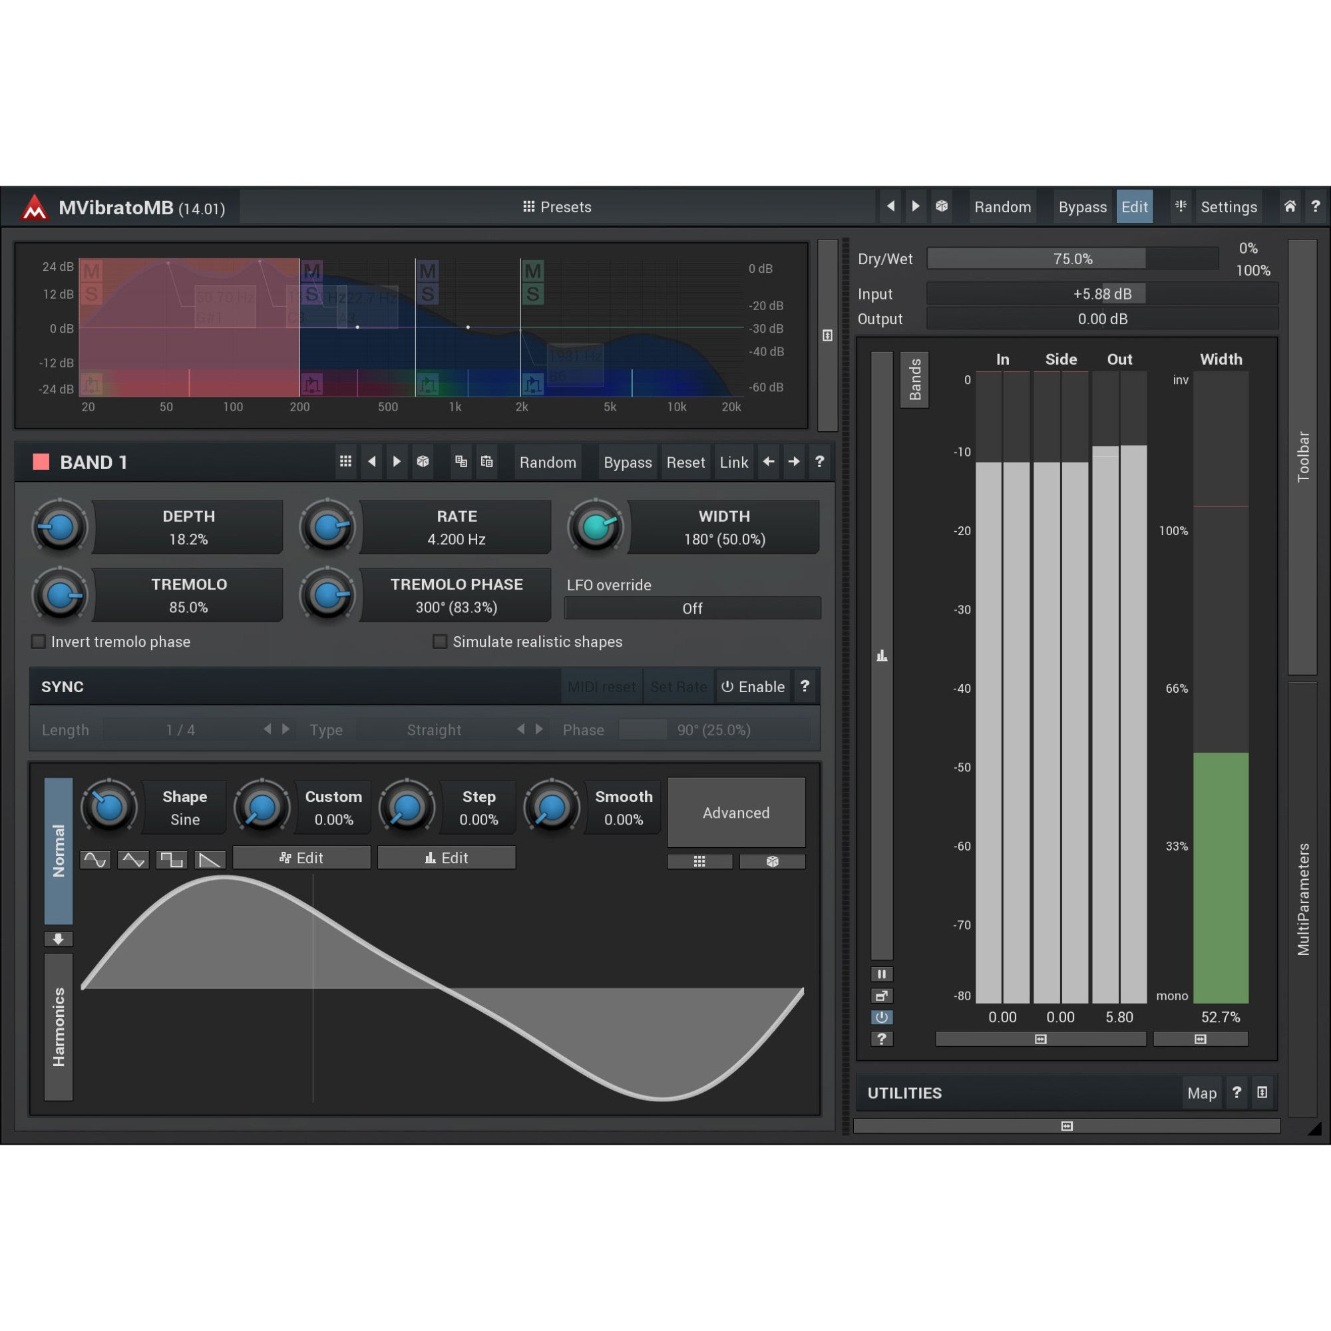Screen dimensions: 1331x1331
Task: Select the triangle wave shape icon
Action: coord(133,860)
